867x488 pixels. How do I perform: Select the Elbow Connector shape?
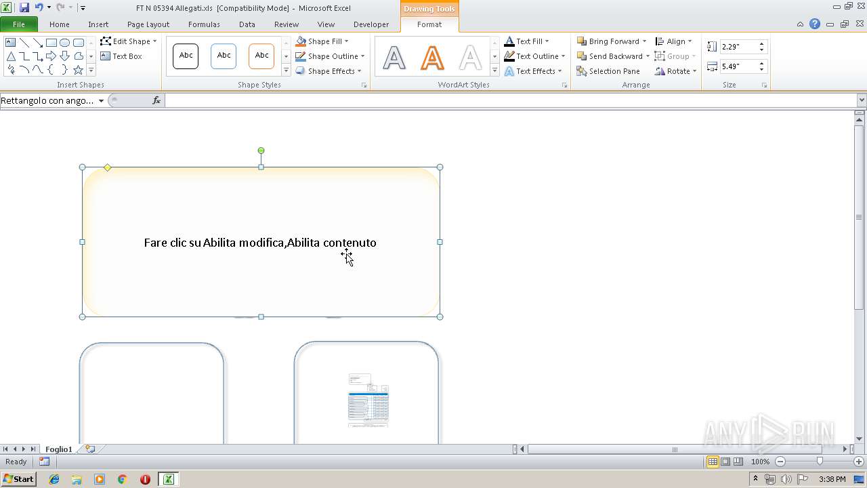point(24,56)
